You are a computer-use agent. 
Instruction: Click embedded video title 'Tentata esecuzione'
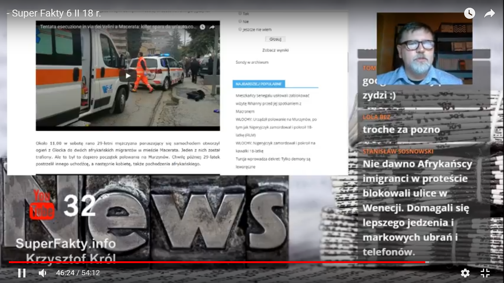(x=118, y=27)
